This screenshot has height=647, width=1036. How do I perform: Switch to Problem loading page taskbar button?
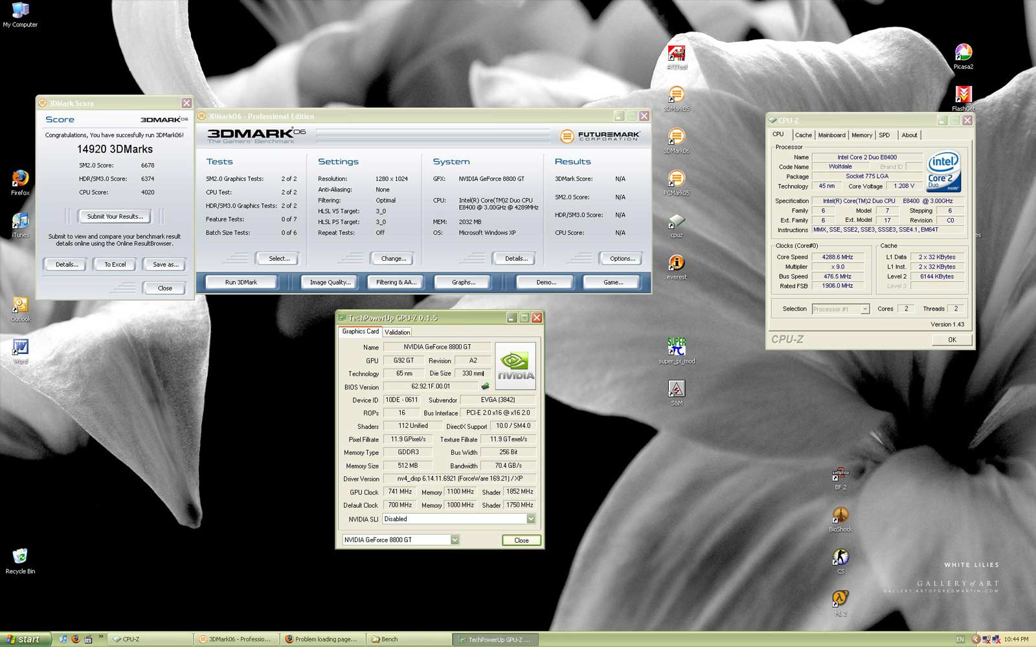[x=324, y=639]
